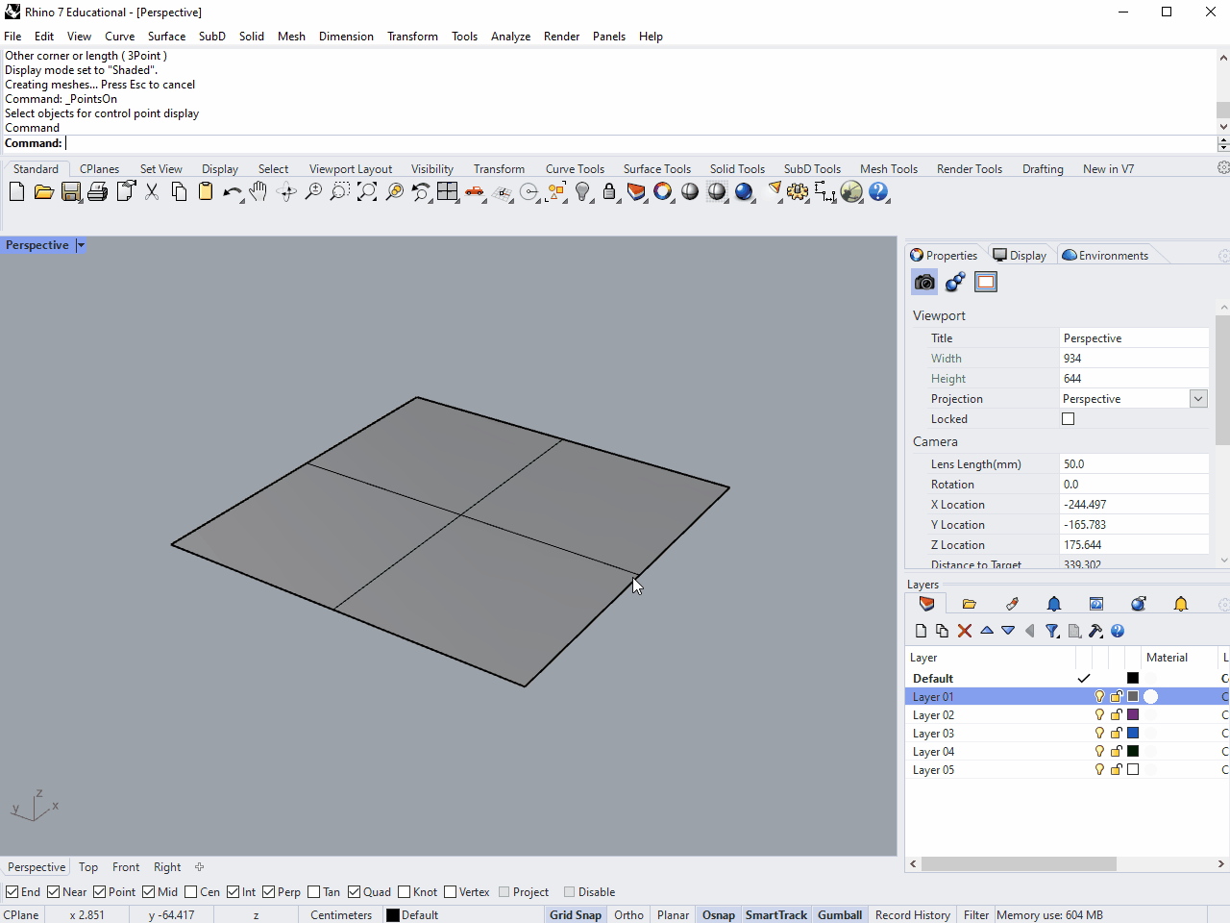The width and height of the screenshot is (1230, 923).
Task: Click the layer filter funnel icon
Action: click(x=1052, y=631)
